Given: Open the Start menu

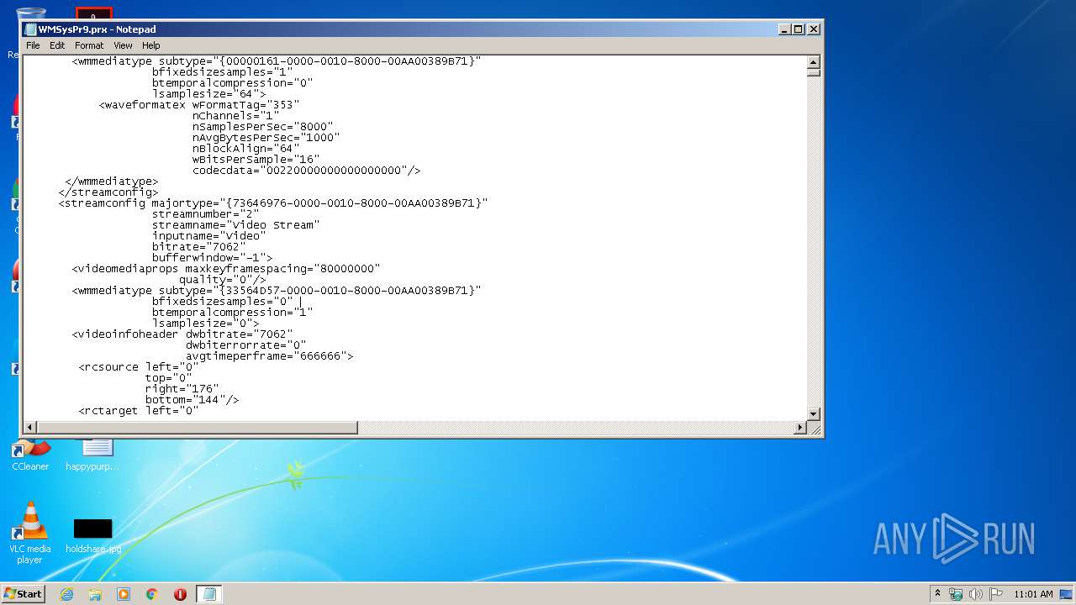Looking at the screenshot, I should tap(23, 593).
